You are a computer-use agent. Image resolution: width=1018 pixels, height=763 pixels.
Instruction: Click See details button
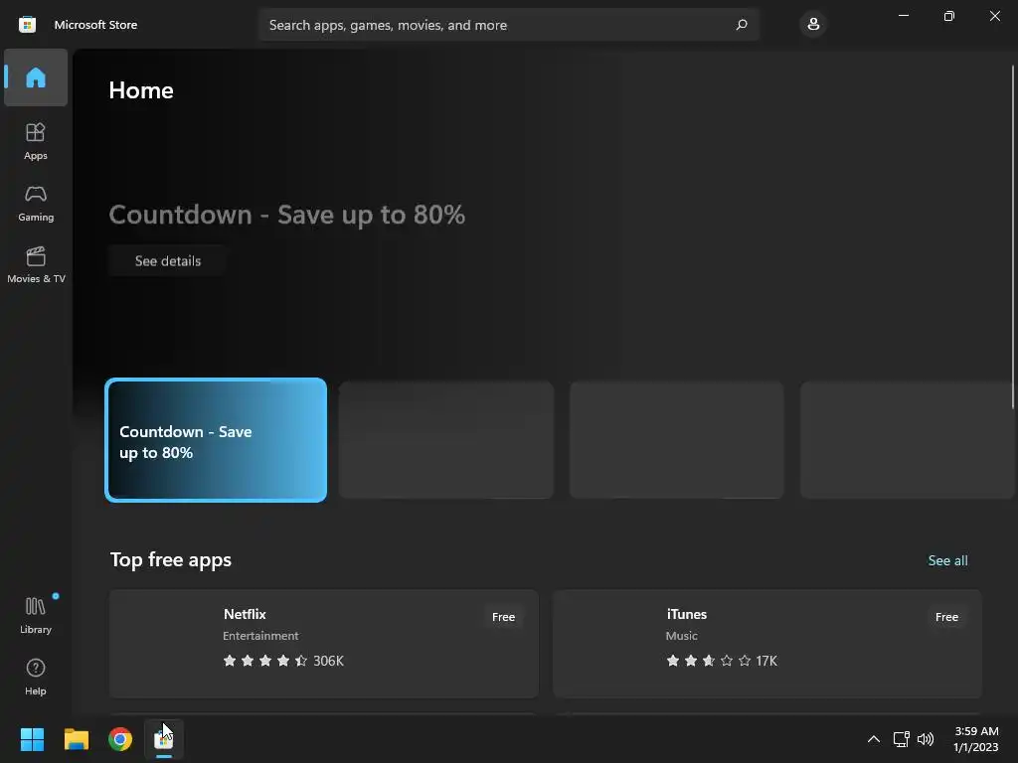tap(167, 261)
